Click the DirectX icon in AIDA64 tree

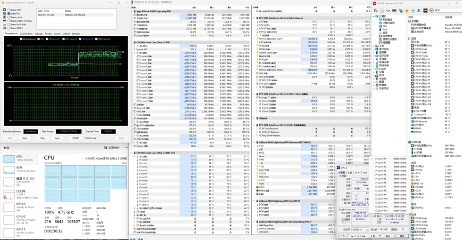point(378,68)
